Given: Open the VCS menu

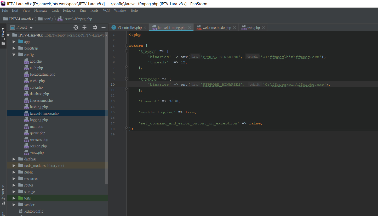Looking at the screenshot, I should click(106, 10).
